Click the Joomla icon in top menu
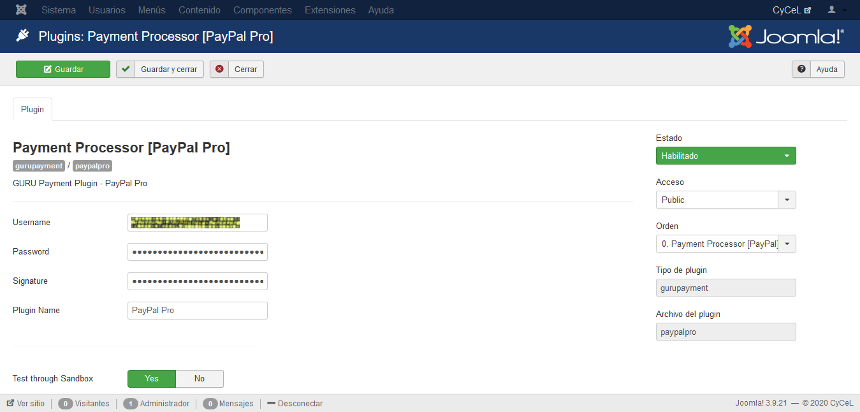This screenshot has height=412, width=860. tap(21, 10)
